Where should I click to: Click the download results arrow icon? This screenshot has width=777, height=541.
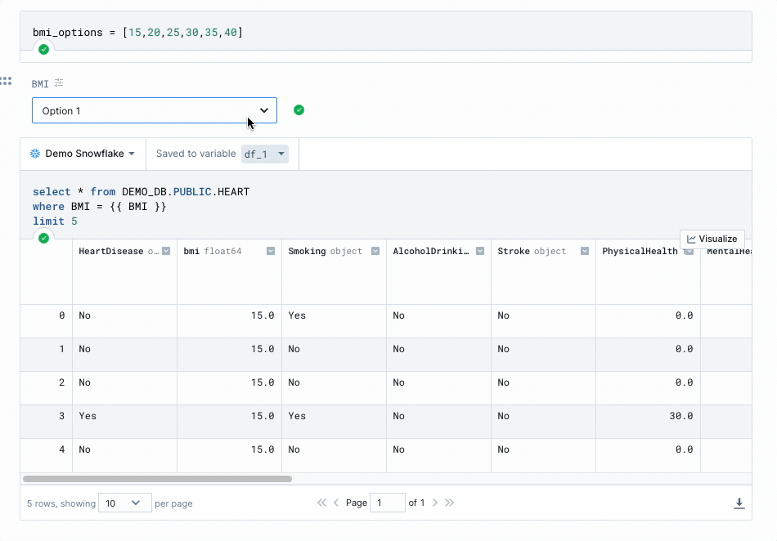click(739, 503)
